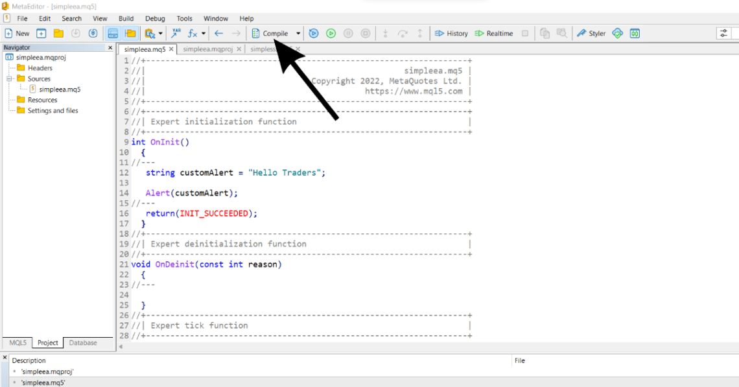Open the function list fx dropdown arrow
The image size is (739, 387).
(x=204, y=33)
